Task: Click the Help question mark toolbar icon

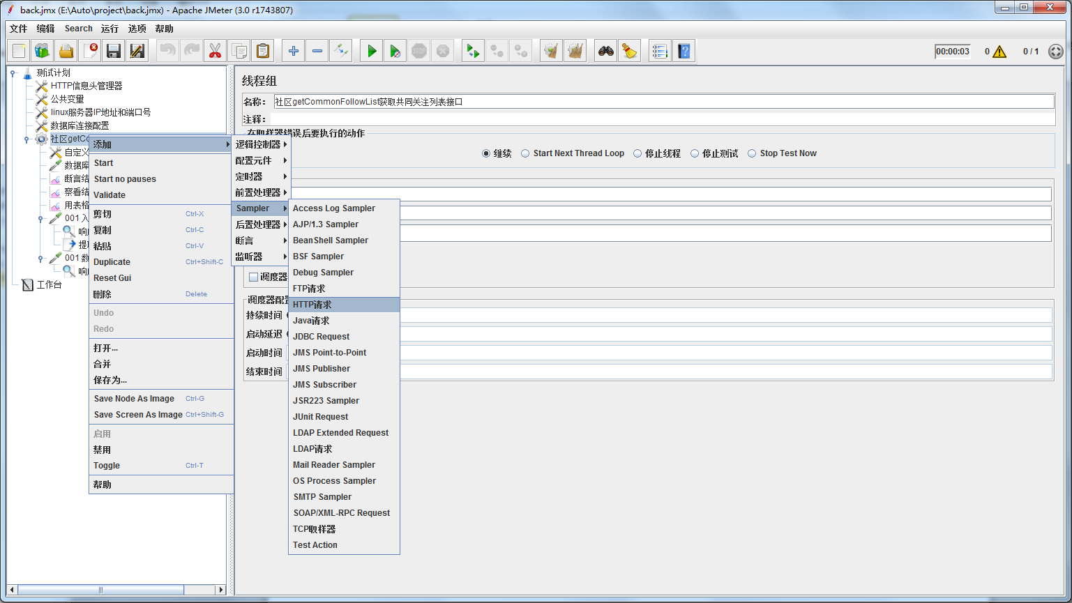Action: point(684,51)
